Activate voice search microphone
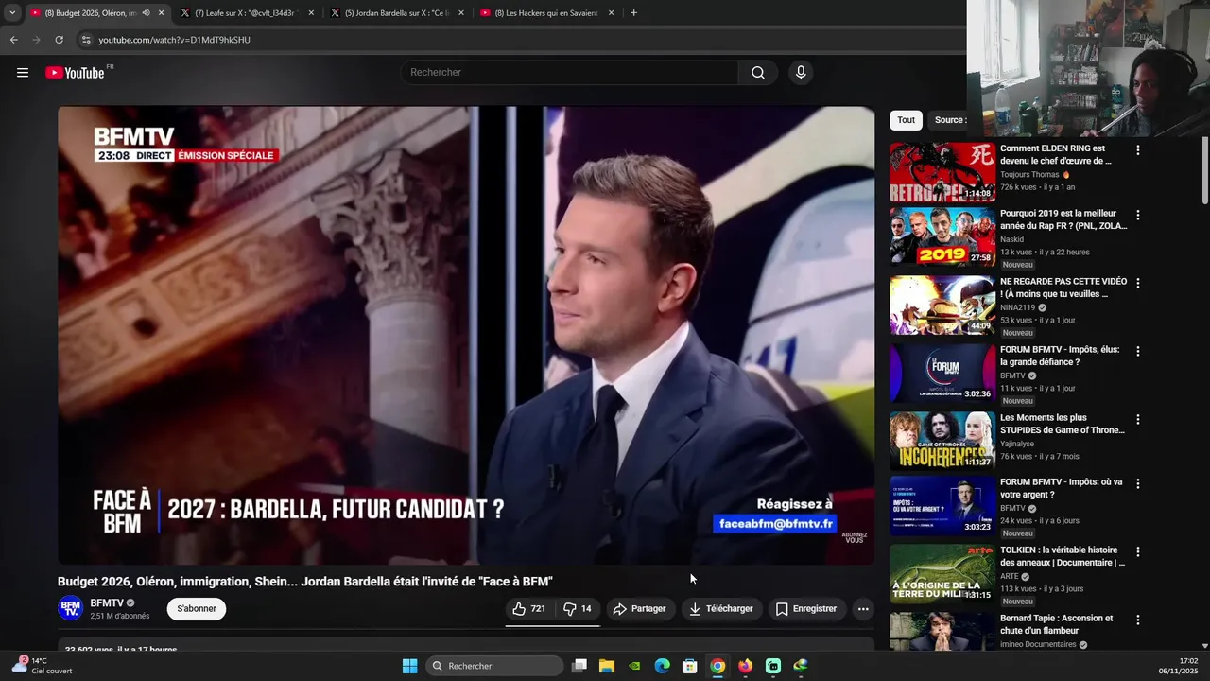 (801, 73)
